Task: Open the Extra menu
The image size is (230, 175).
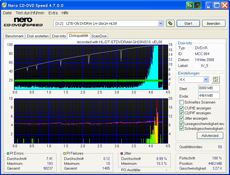Action: (53, 13)
